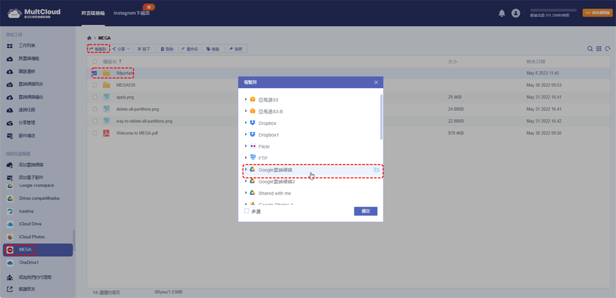The height and width of the screenshot is (298, 616).
Task: Expand Flickr tree node
Action: (246, 146)
